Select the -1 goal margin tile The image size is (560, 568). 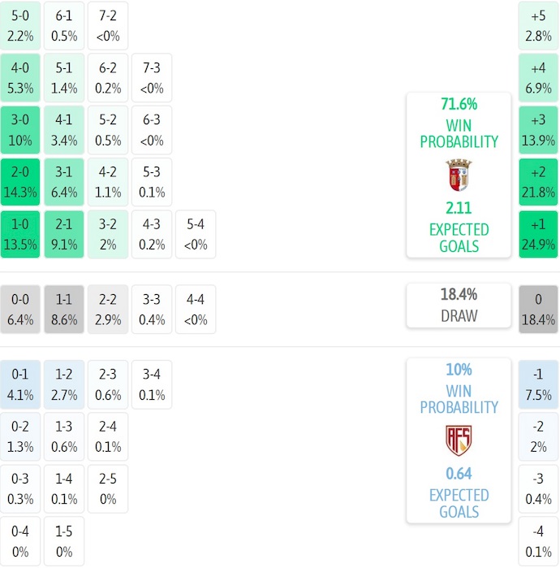tap(538, 384)
